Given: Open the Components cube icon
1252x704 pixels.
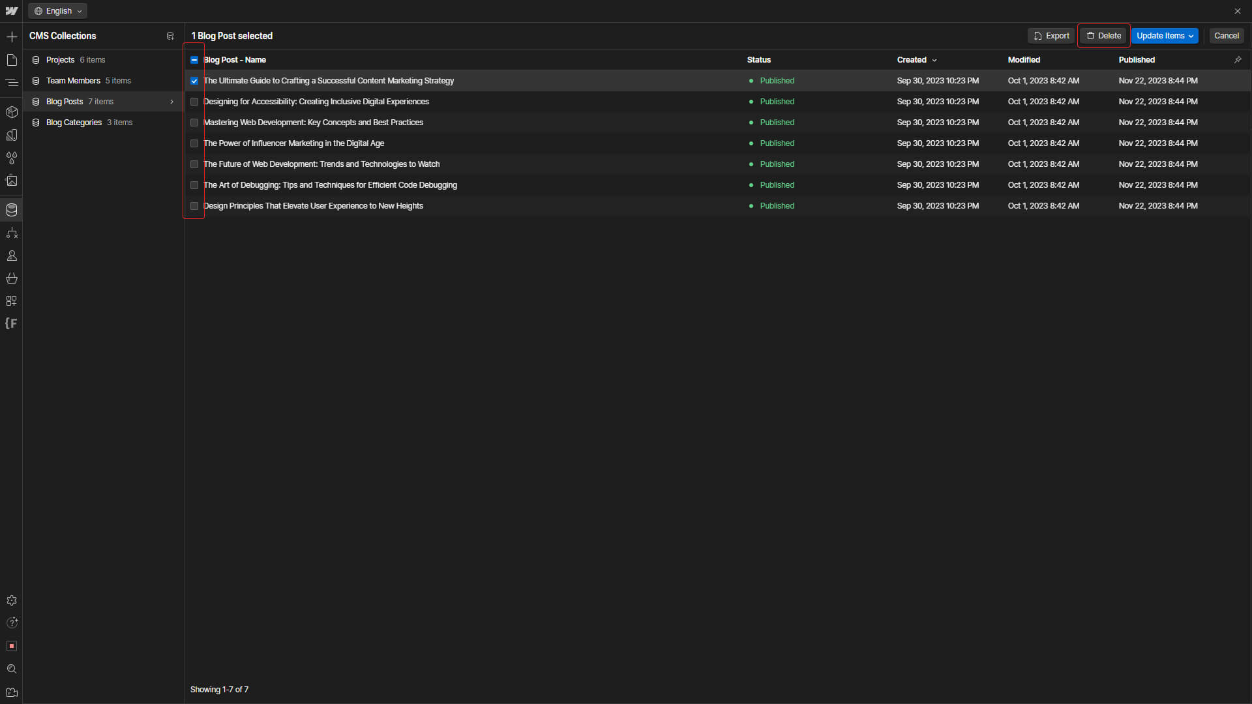Looking at the screenshot, I should click(x=12, y=112).
